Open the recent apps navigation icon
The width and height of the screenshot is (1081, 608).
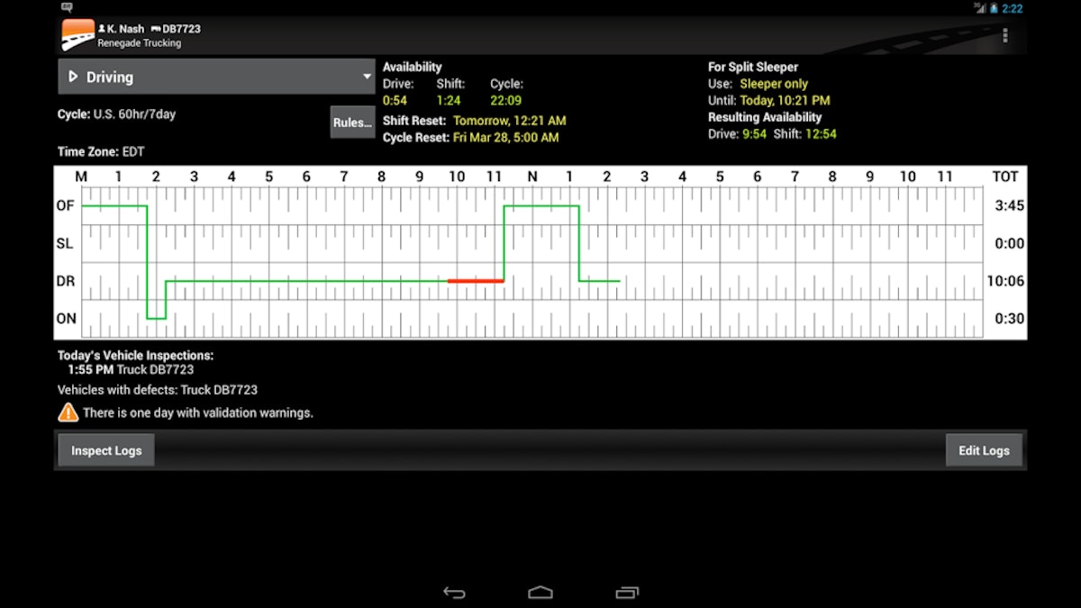(626, 592)
